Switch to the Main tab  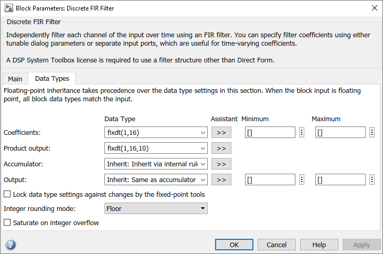[15, 79]
